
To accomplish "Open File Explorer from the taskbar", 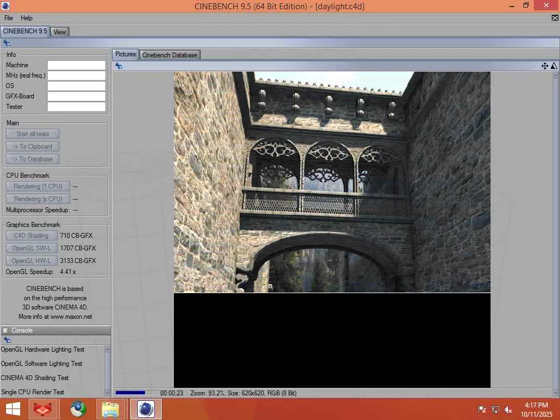I will [110, 409].
